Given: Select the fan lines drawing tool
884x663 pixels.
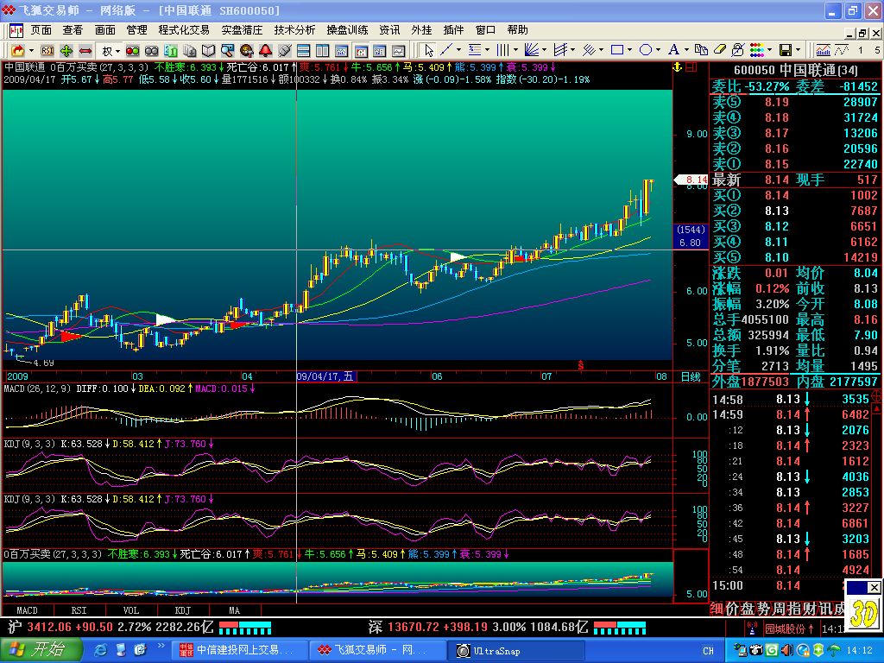Looking at the screenshot, I should (532, 50).
